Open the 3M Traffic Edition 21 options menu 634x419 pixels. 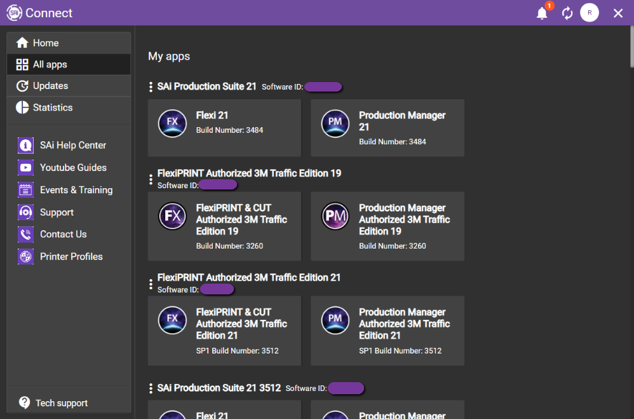pos(151,284)
